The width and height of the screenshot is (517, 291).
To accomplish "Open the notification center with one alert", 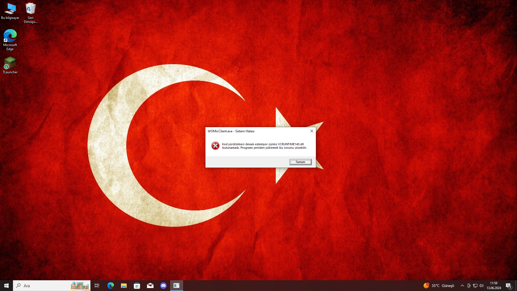I will click(x=508, y=286).
